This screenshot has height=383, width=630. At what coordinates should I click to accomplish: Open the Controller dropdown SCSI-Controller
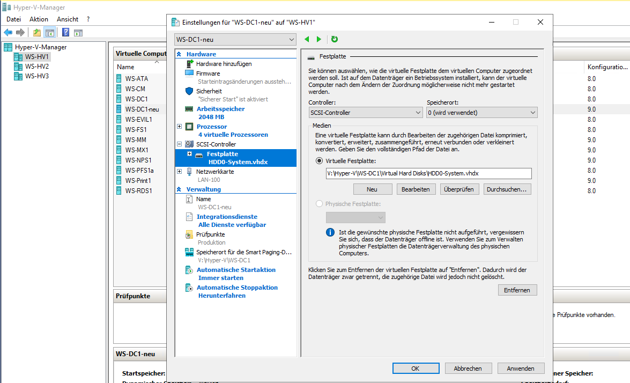click(x=366, y=113)
